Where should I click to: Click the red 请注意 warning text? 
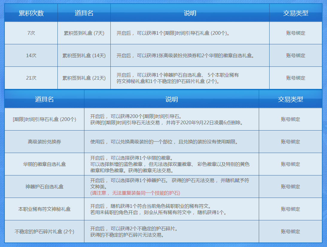coord(135,193)
